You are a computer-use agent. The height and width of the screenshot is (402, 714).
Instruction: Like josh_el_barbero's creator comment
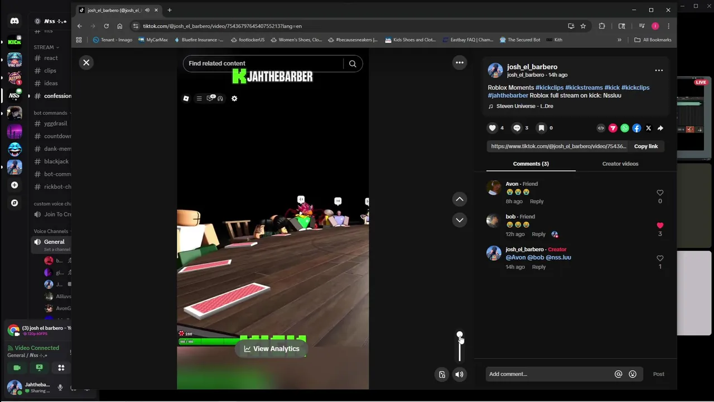(x=660, y=259)
